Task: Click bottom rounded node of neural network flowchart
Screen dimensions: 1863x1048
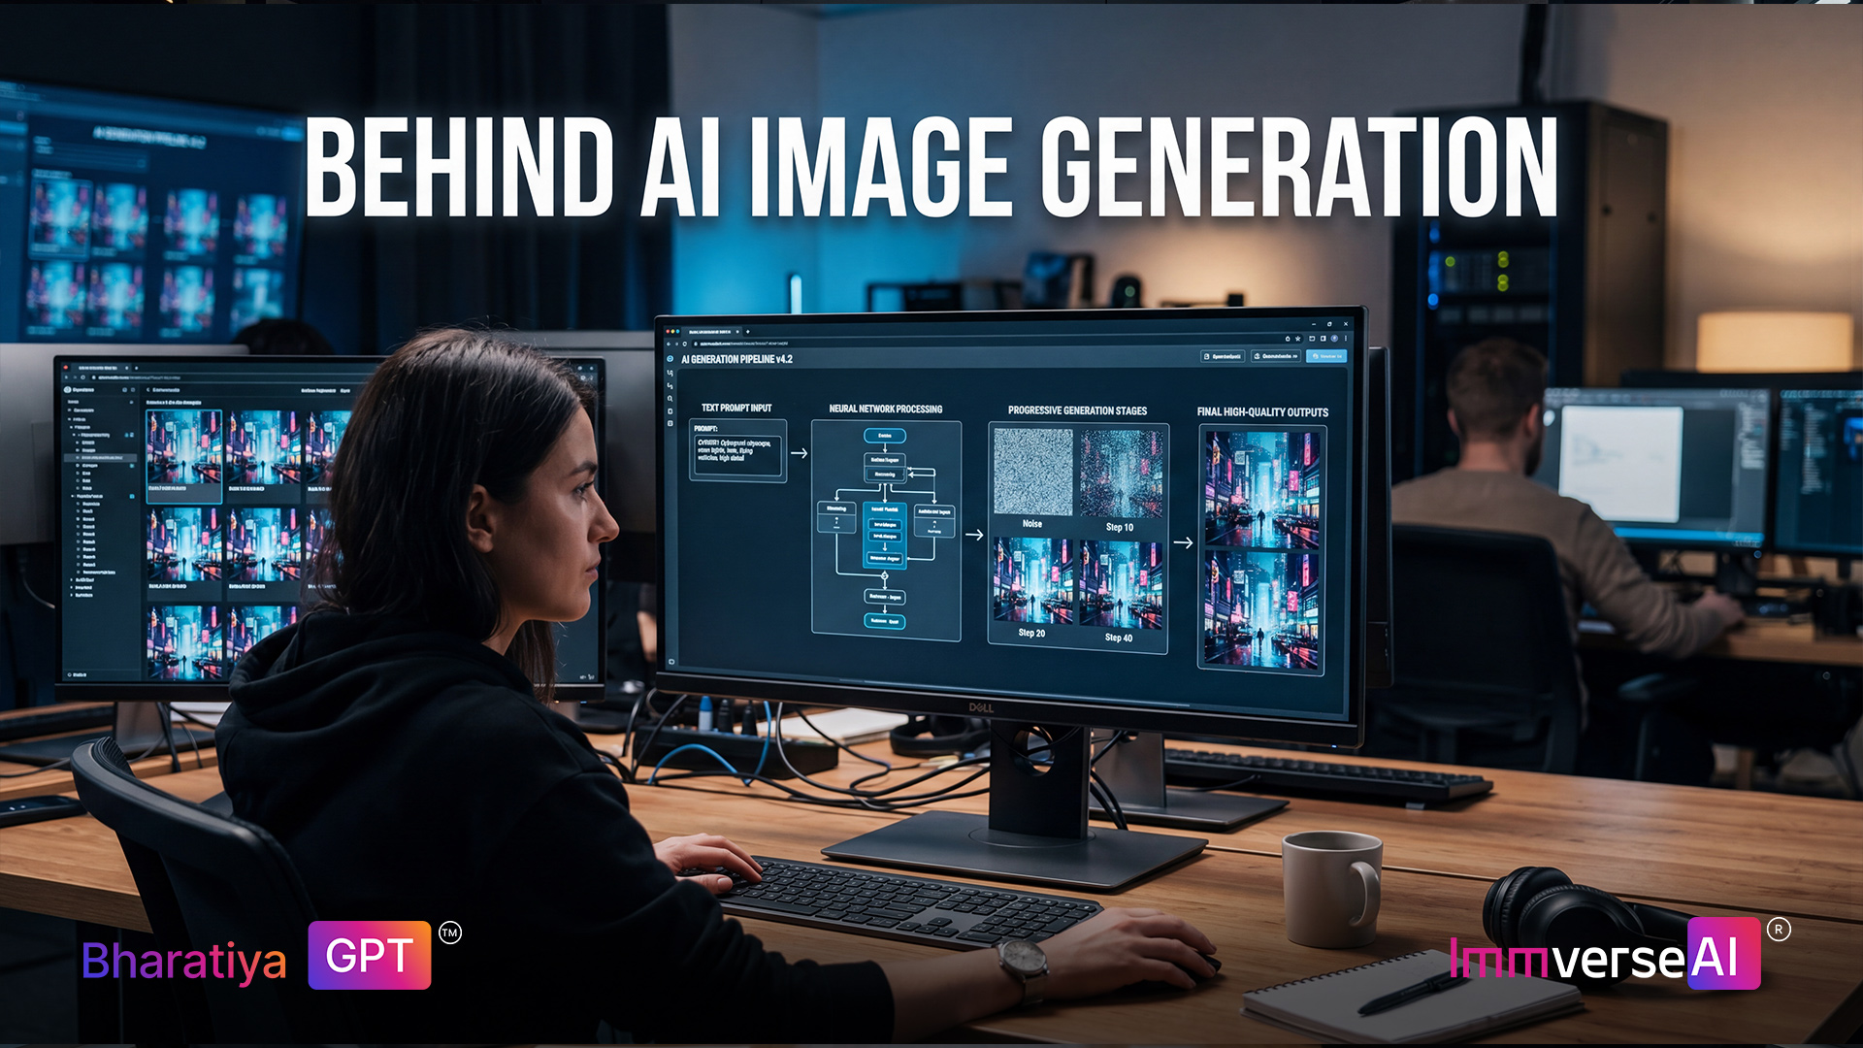Action: pyautogui.click(x=885, y=621)
